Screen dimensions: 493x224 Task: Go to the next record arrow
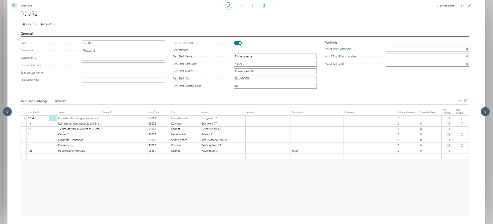485,111
